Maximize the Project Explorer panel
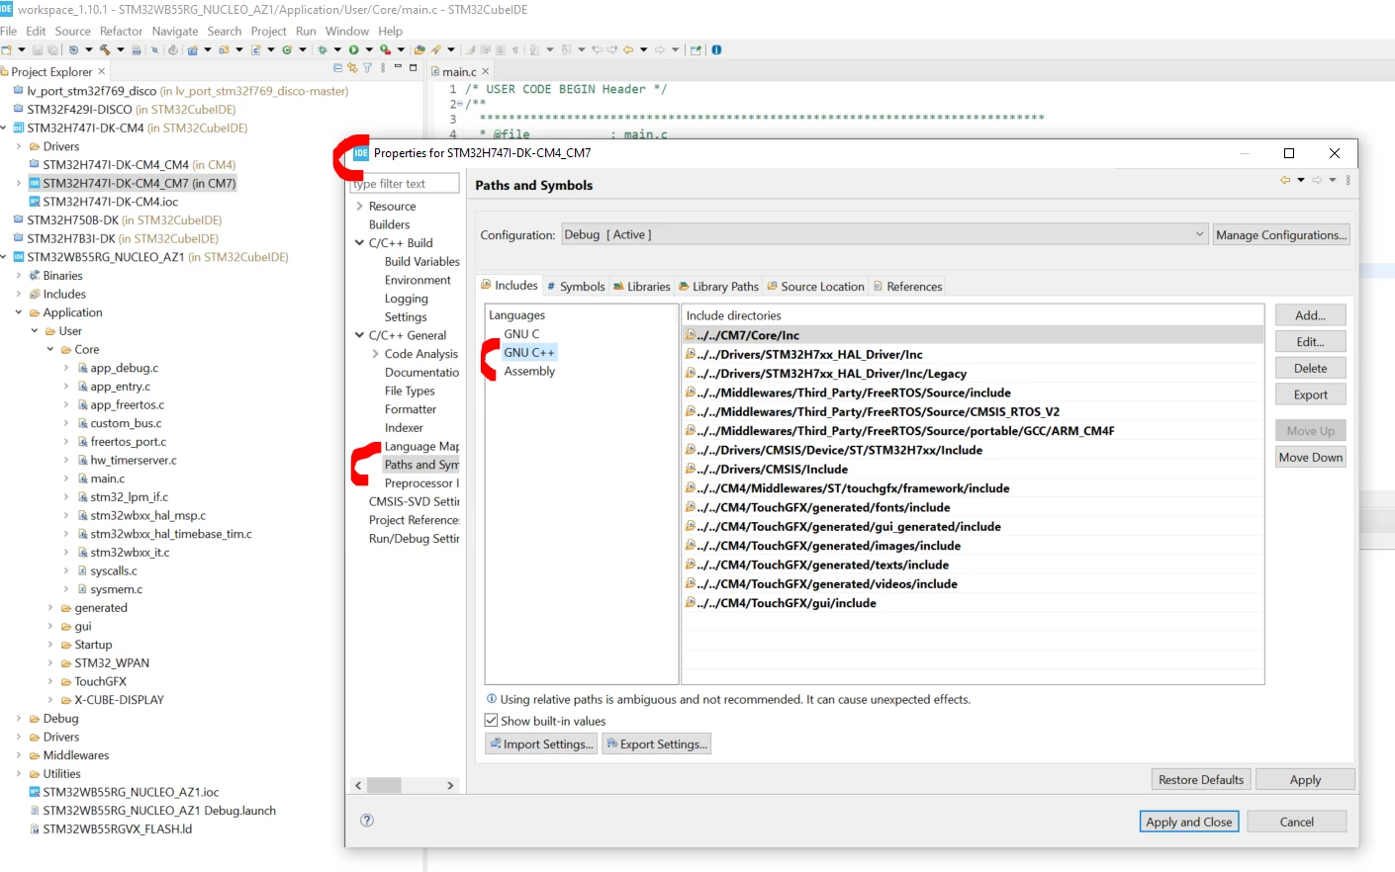This screenshot has width=1395, height=872. click(x=414, y=68)
